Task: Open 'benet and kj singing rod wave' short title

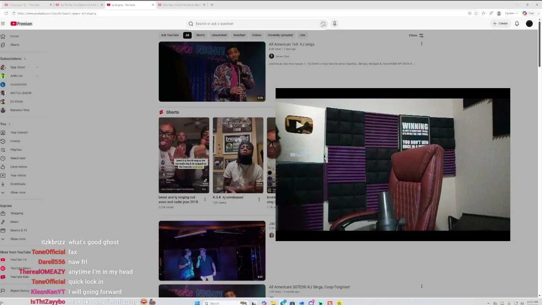Action: [178, 200]
